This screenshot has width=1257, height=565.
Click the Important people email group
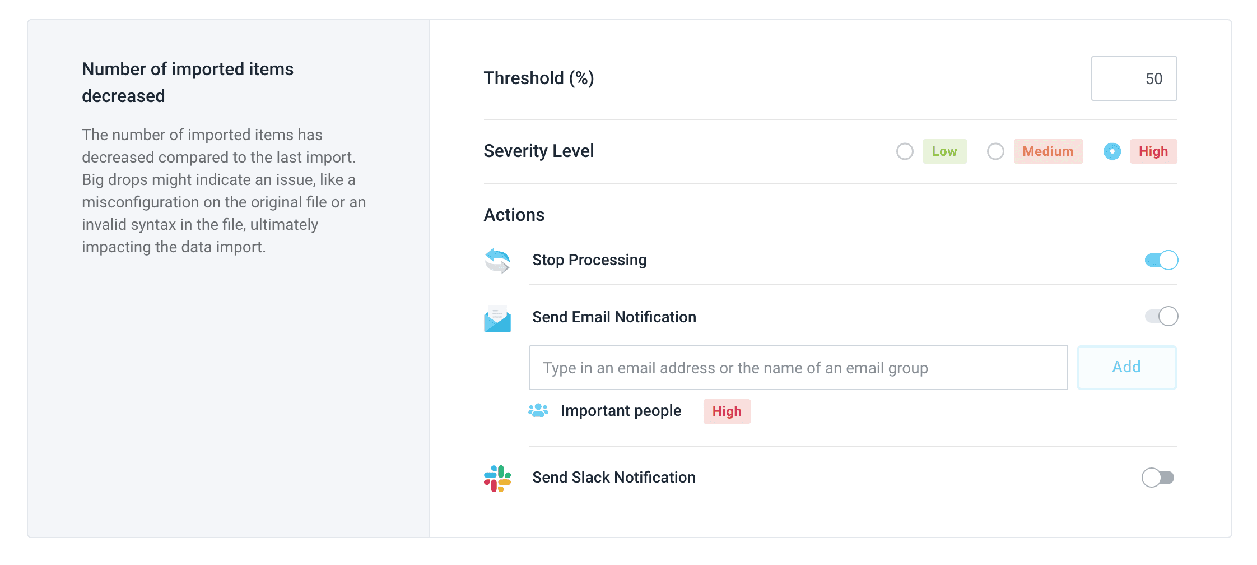tap(621, 411)
